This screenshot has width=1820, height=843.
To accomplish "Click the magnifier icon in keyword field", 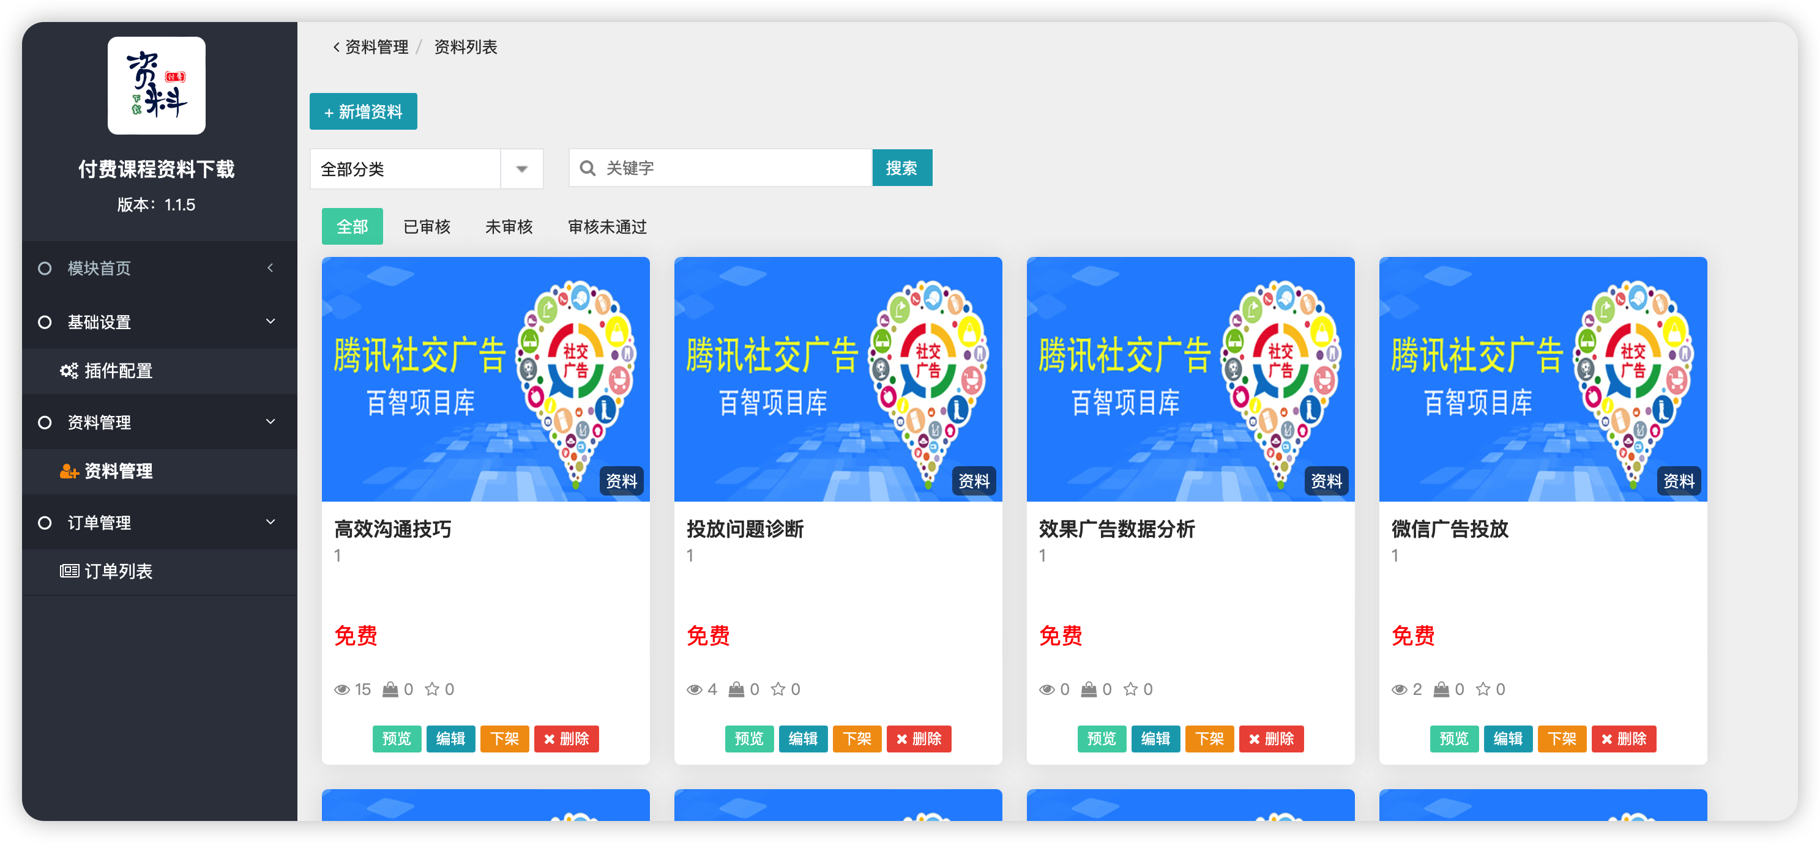I will point(587,168).
